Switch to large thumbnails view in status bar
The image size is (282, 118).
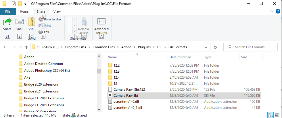pyautogui.click(x=277, y=115)
